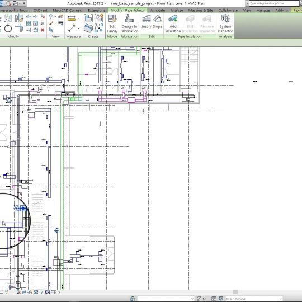Click the Linework icon
The height and width of the screenshot is (302, 302).
point(61,23)
